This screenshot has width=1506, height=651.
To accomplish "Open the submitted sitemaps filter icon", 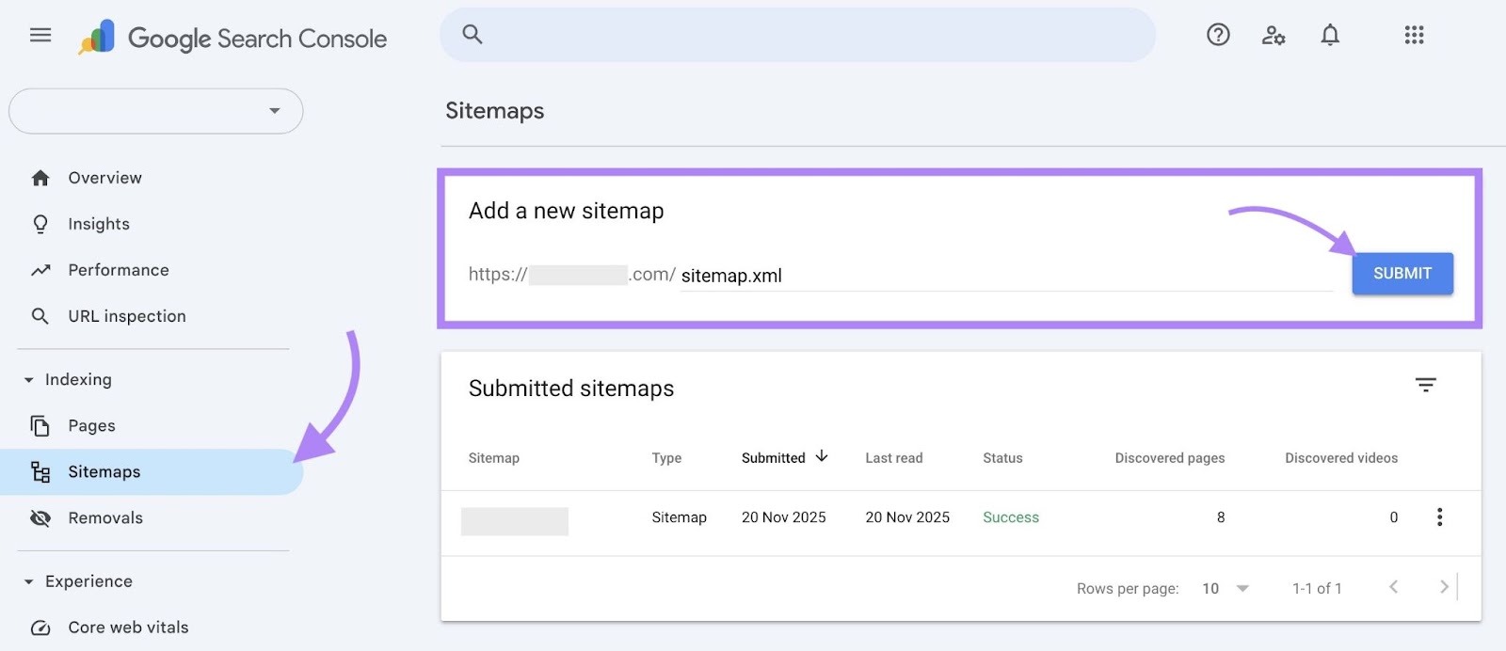I will (1425, 385).
